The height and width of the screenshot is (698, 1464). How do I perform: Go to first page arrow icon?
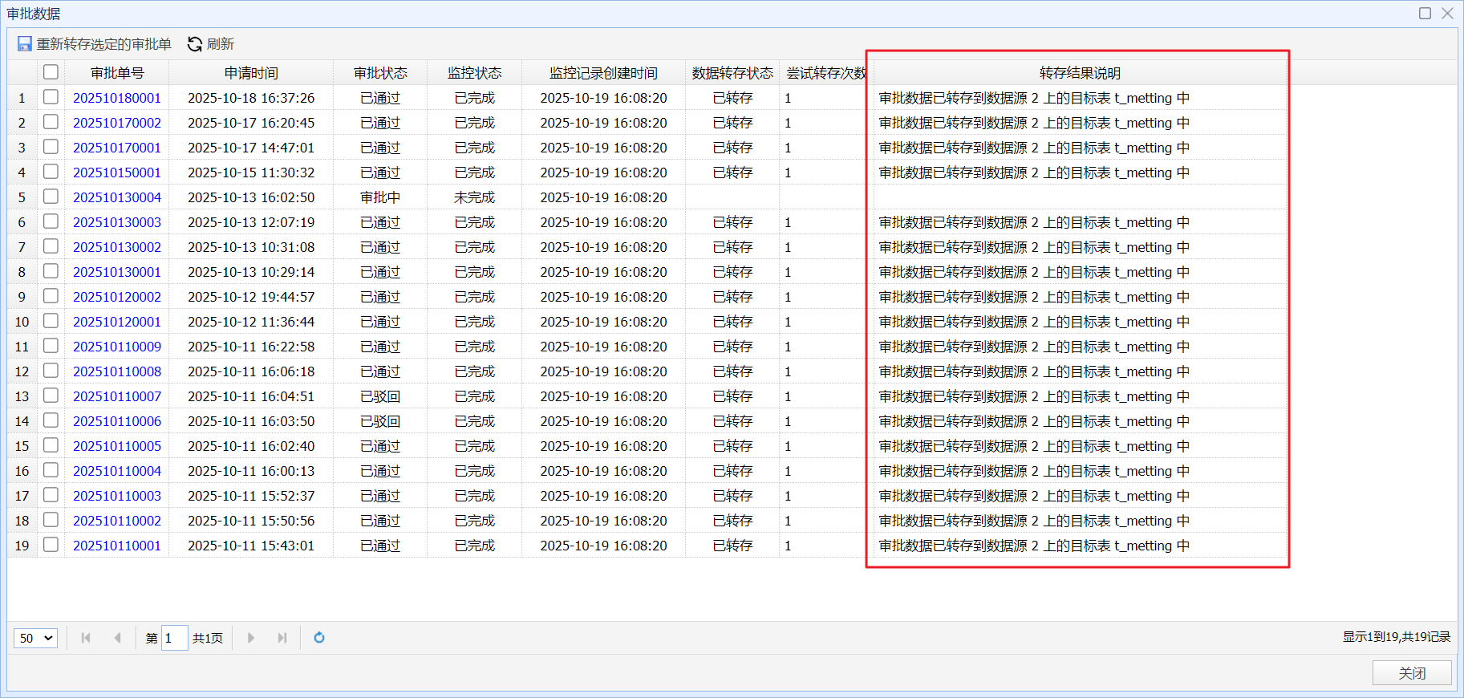click(x=86, y=638)
